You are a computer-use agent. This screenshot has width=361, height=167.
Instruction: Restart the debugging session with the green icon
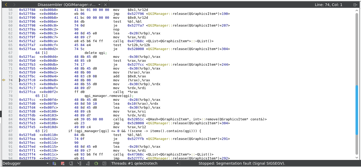[96, 163]
